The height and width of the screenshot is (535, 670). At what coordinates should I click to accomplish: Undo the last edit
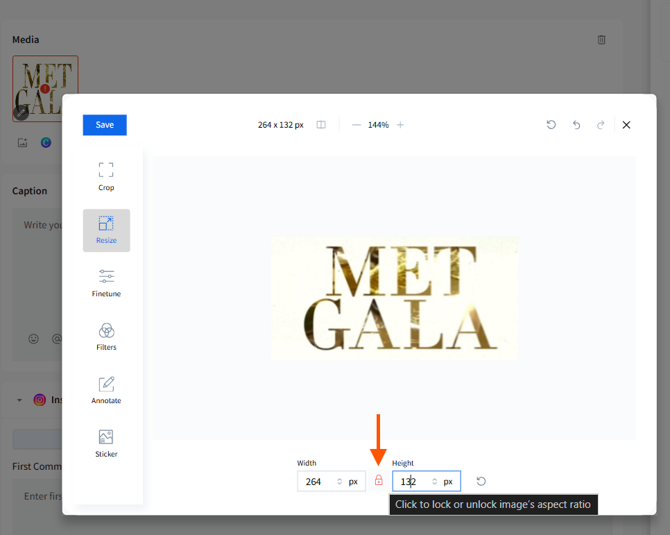(576, 125)
